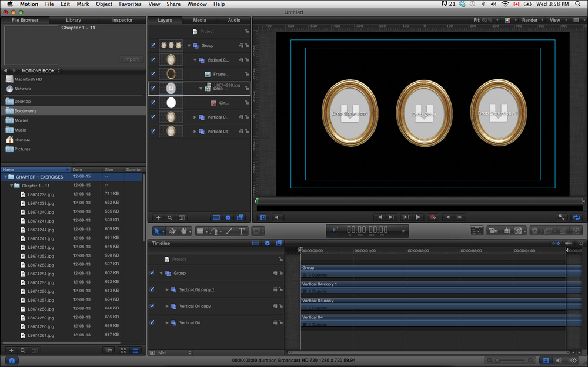Viewport: 588px width, 367px height.
Task: Switch file browser to icon view
Action: point(123,351)
